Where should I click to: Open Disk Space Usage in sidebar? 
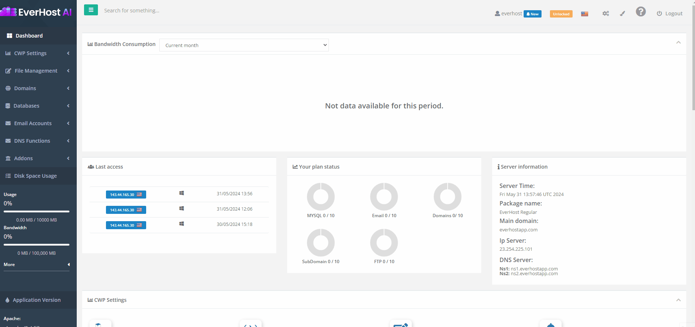pyautogui.click(x=38, y=176)
